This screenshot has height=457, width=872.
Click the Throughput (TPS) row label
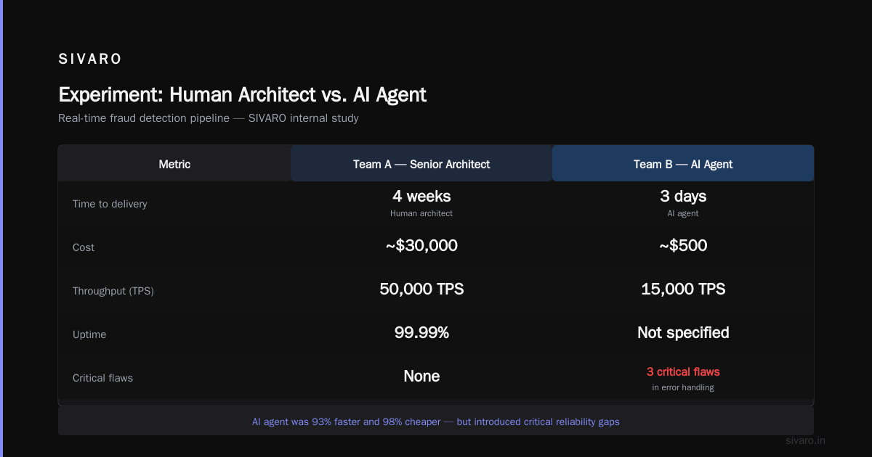pos(113,291)
